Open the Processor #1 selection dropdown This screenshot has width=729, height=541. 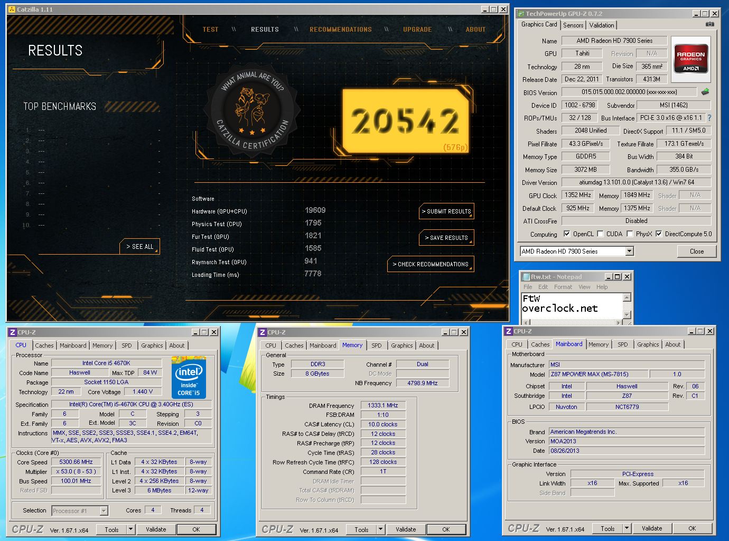point(104,511)
